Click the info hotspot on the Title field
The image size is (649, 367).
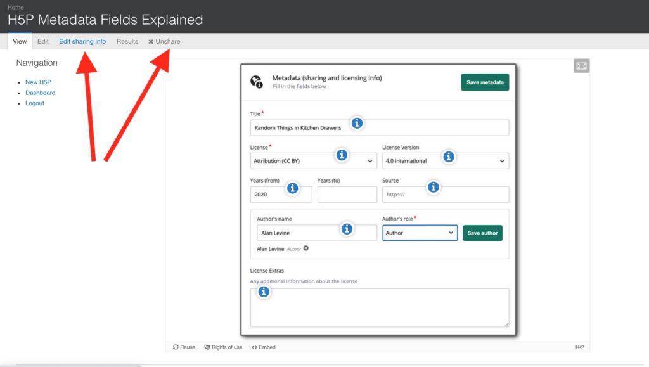pos(357,123)
